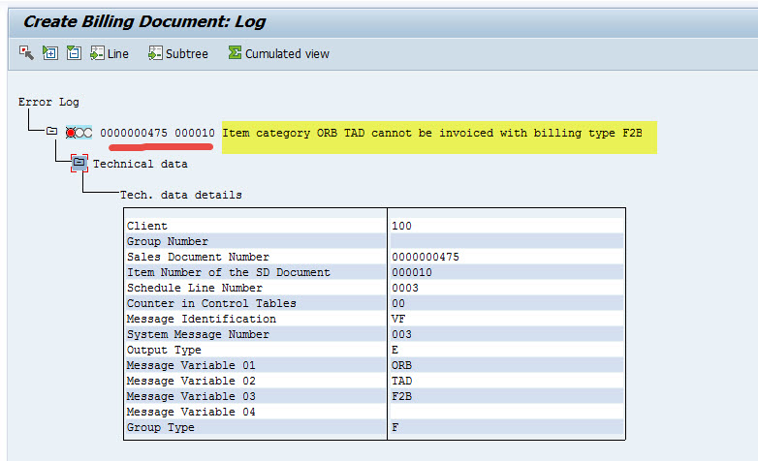Click the Message Variable 03 label
The image size is (758, 461).
pos(191,396)
